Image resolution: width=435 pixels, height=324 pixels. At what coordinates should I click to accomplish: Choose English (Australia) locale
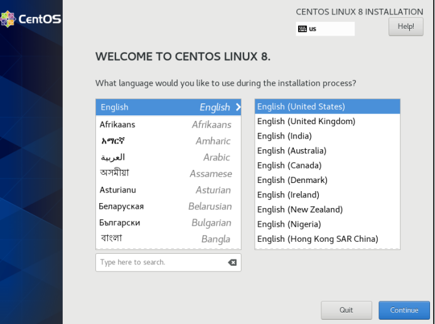pos(328,150)
